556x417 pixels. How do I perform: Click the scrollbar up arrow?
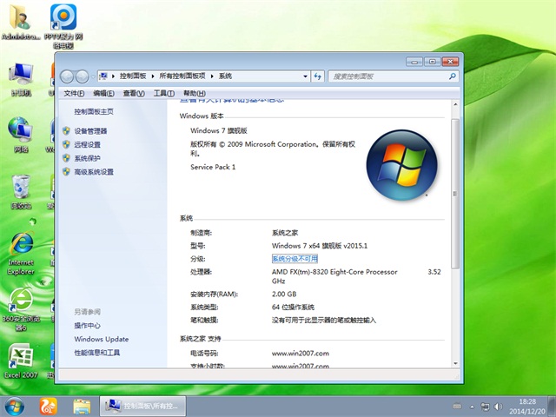(x=455, y=104)
